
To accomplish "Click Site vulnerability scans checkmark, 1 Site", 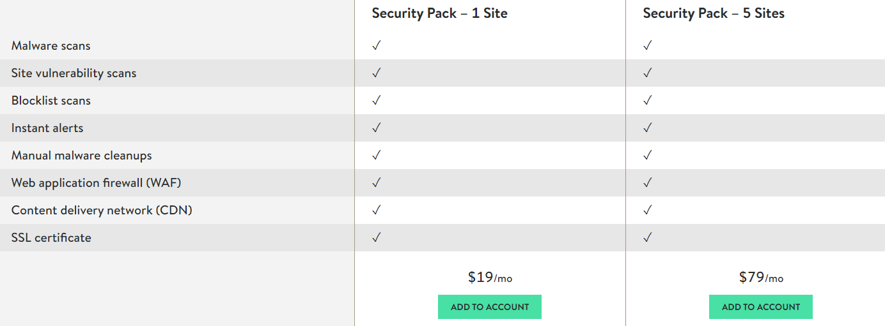I will (377, 73).
